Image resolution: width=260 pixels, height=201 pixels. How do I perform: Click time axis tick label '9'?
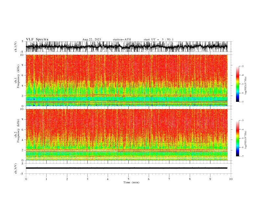click(210, 179)
